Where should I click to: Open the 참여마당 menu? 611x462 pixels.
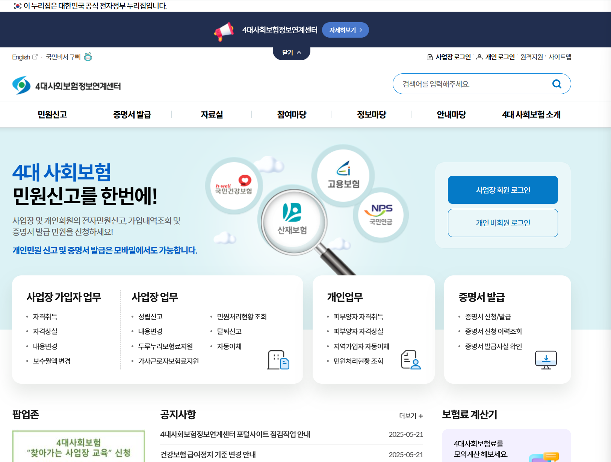click(x=292, y=114)
